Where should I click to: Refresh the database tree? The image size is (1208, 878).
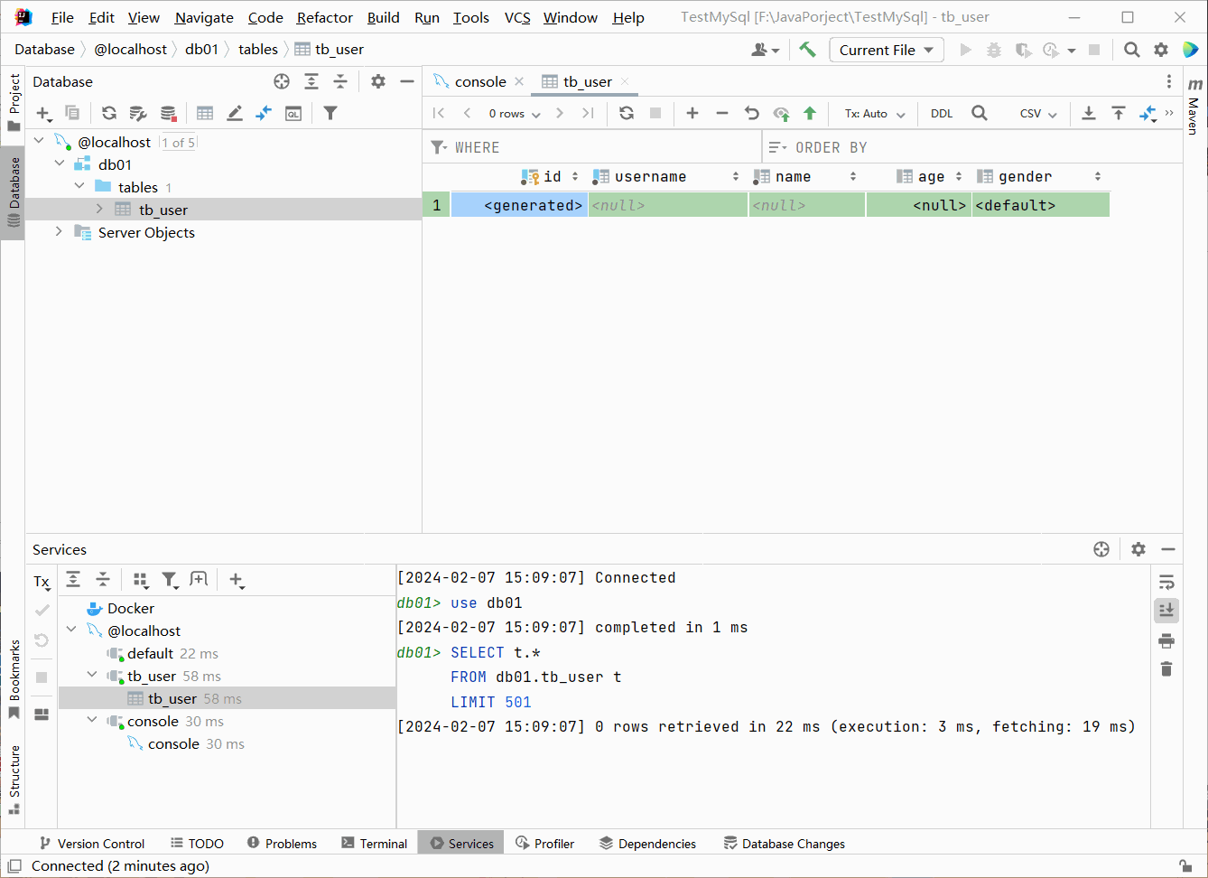[109, 113]
